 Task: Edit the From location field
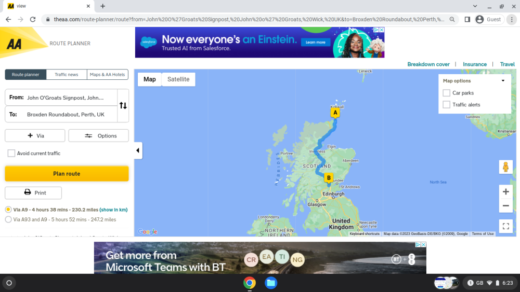61,98
